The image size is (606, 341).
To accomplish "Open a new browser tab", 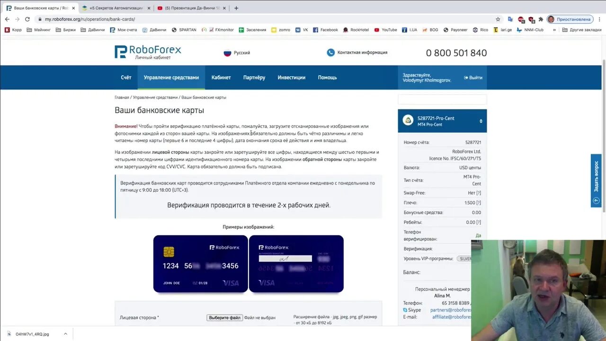I will click(x=236, y=8).
